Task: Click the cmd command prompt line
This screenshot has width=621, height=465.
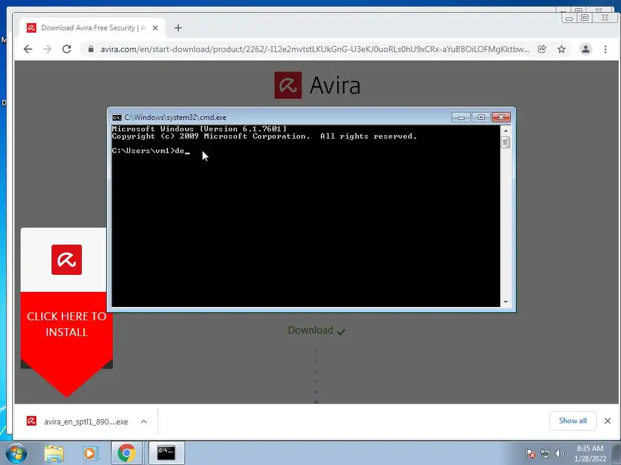Action: pyautogui.click(x=150, y=151)
